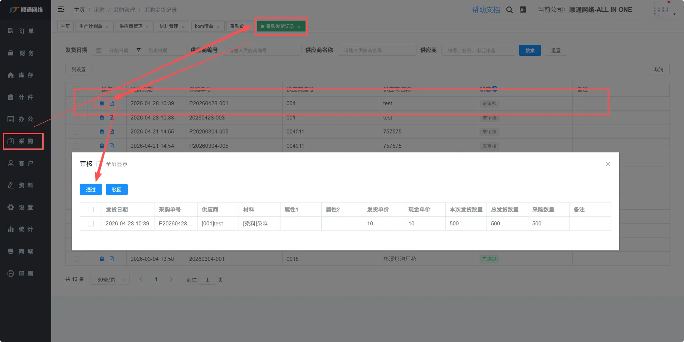Switch to the 采购发货记录 tab
Image resolution: width=684 pixels, height=342 pixels.
click(x=280, y=26)
